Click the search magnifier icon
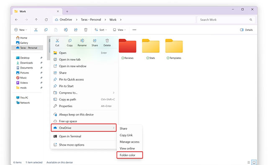Screen dimensions: 268x165 click(251, 20)
